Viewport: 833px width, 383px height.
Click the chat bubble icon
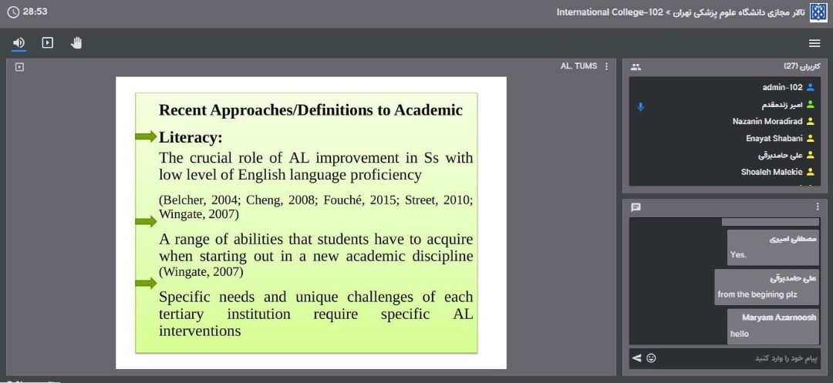pos(636,207)
